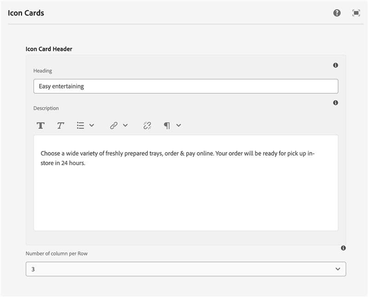Screen dimensions: 368x297
Task: Expand the paragraph formats chevron
Action: [178, 125]
